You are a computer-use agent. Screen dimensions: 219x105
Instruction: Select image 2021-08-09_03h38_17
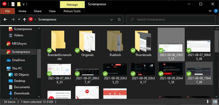point(143,73)
